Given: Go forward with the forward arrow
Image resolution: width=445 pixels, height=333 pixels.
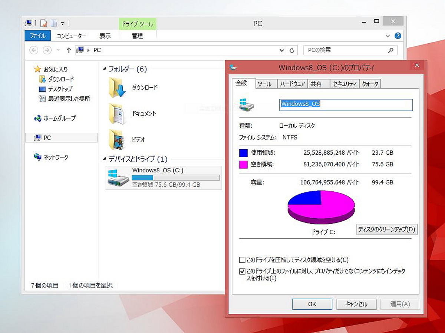Looking at the screenshot, I should coord(47,50).
